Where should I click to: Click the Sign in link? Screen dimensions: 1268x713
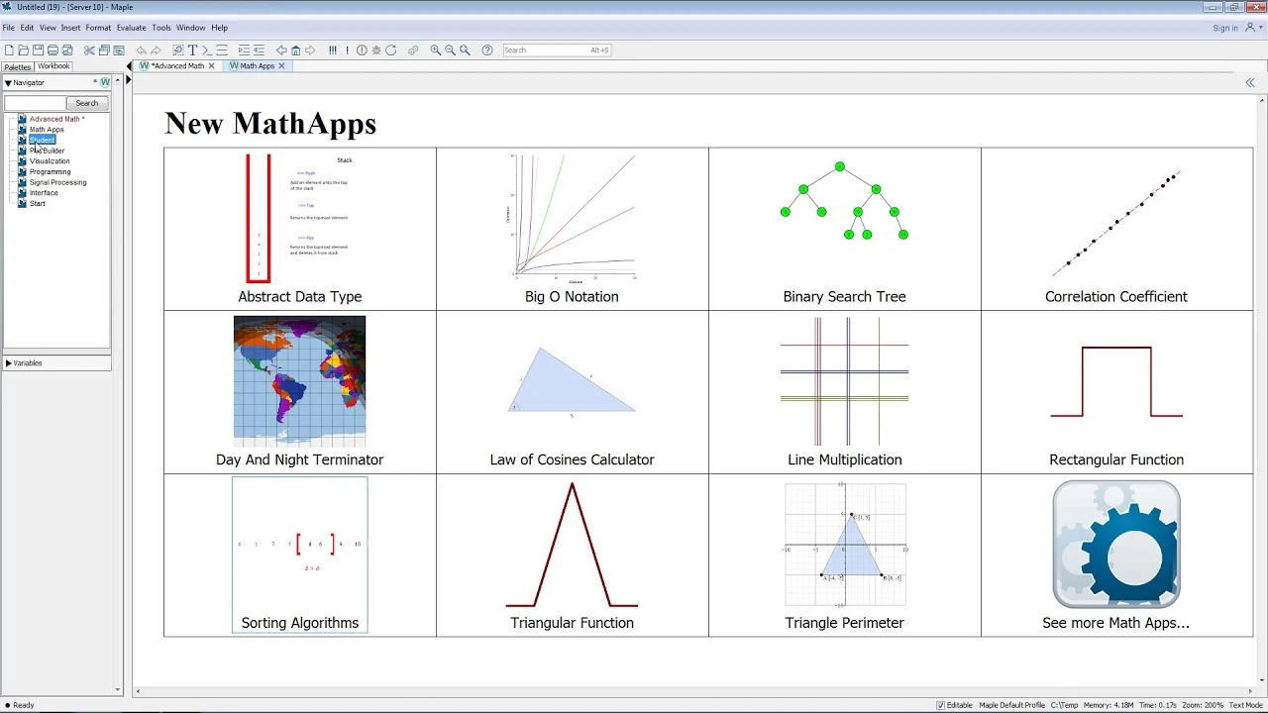(x=1225, y=28)
